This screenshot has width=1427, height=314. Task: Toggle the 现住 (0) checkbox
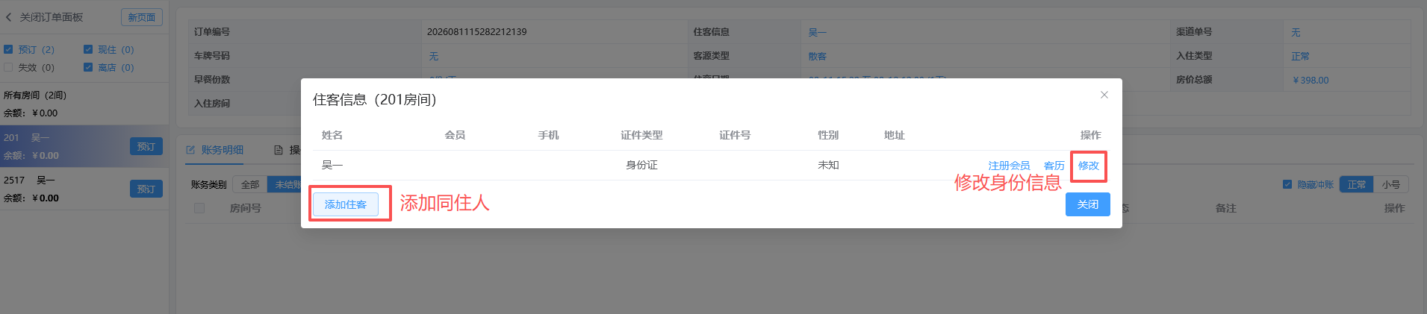[88, 49]
